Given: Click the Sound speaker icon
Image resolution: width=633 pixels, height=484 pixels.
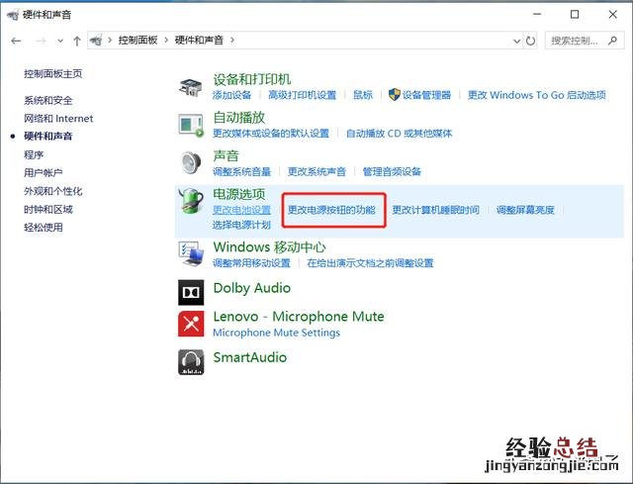Looking at the screenshot, I should pyautogui.click(x=191, y=162).
